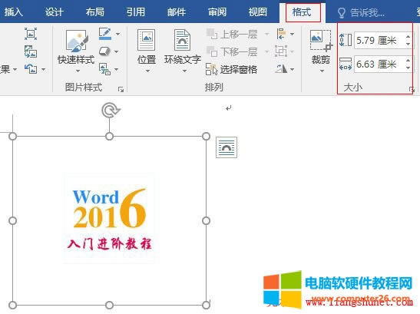
Task: Click the top-middle picture sizing handle
Action: pos(109,137)
